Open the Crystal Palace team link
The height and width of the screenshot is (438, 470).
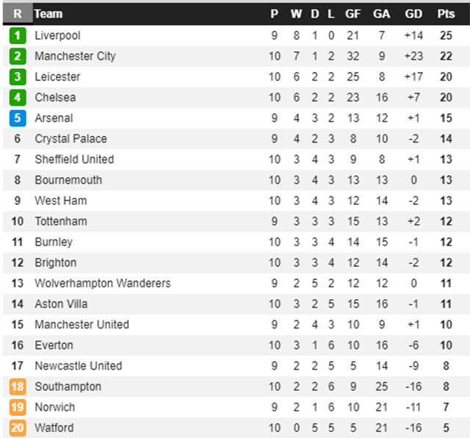click(70, 139)
